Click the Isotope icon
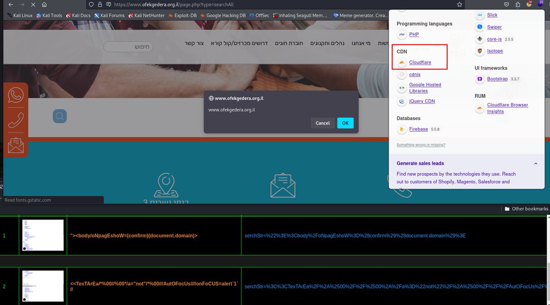The width and height of the screenshot is (550, 305). click(x=479, y=51)
